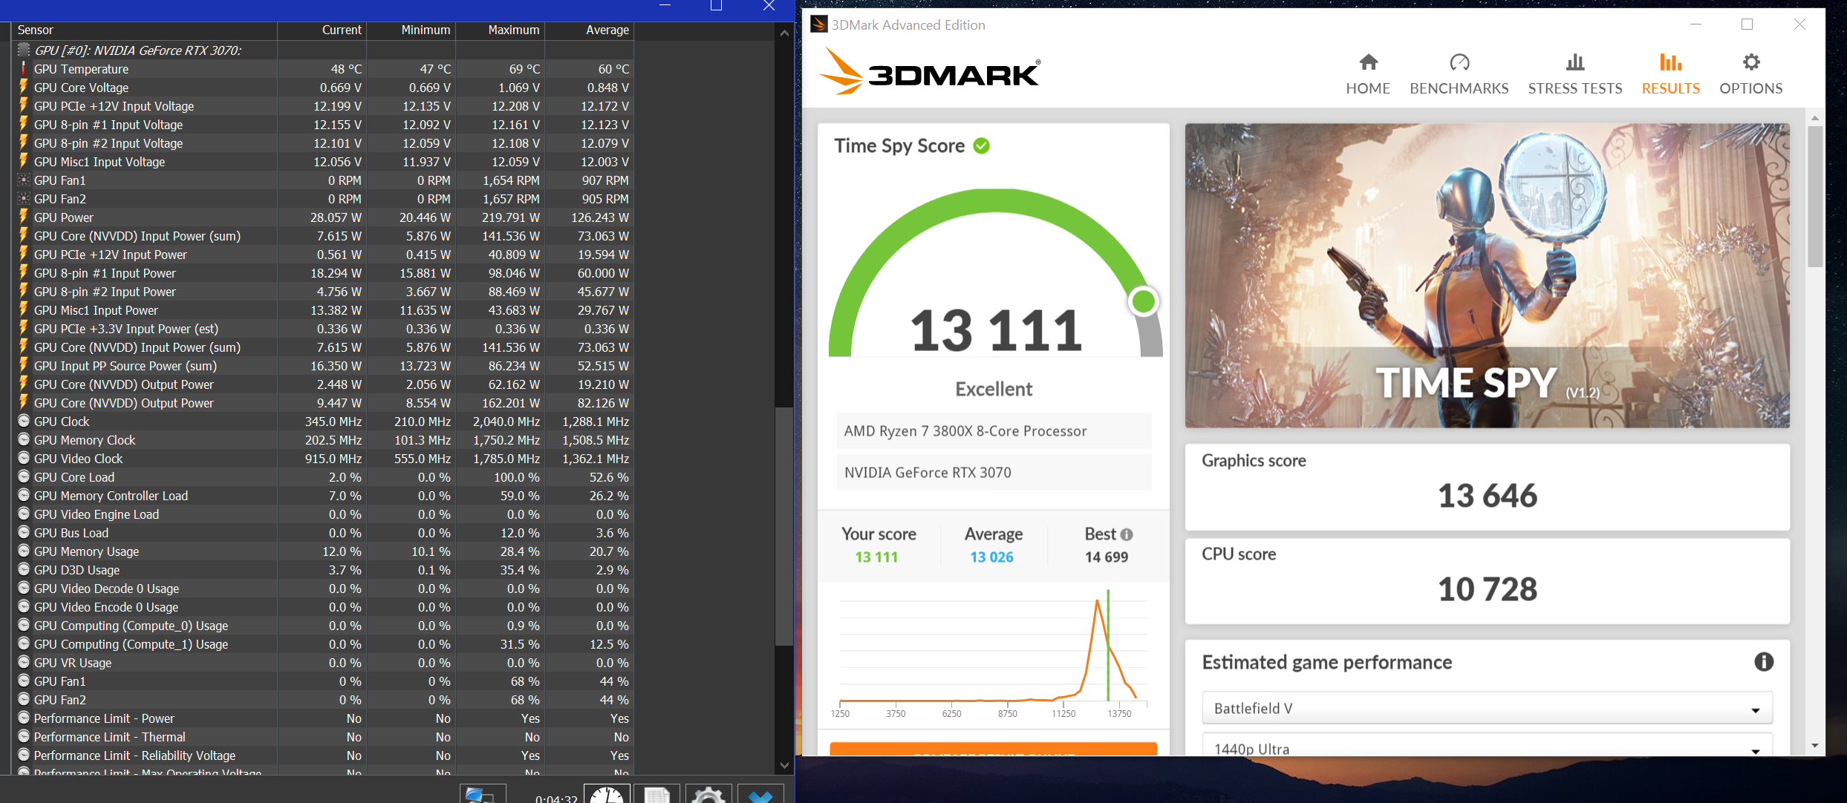The width and height of the screenshot is (1847, 803).
Task: Select the GPU PCIe +12V Input Voltage row
Action: tap(322, 106)
